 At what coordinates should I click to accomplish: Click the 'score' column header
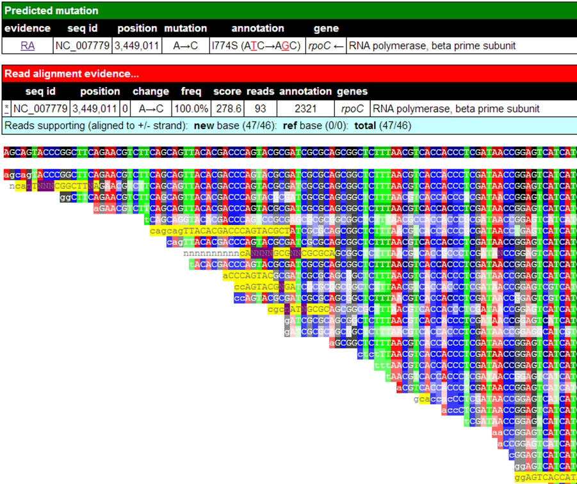227,91
